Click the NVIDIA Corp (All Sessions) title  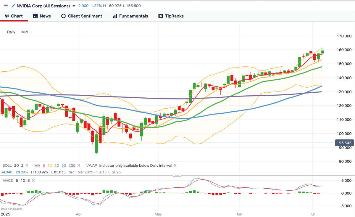(x=43, y=6)
